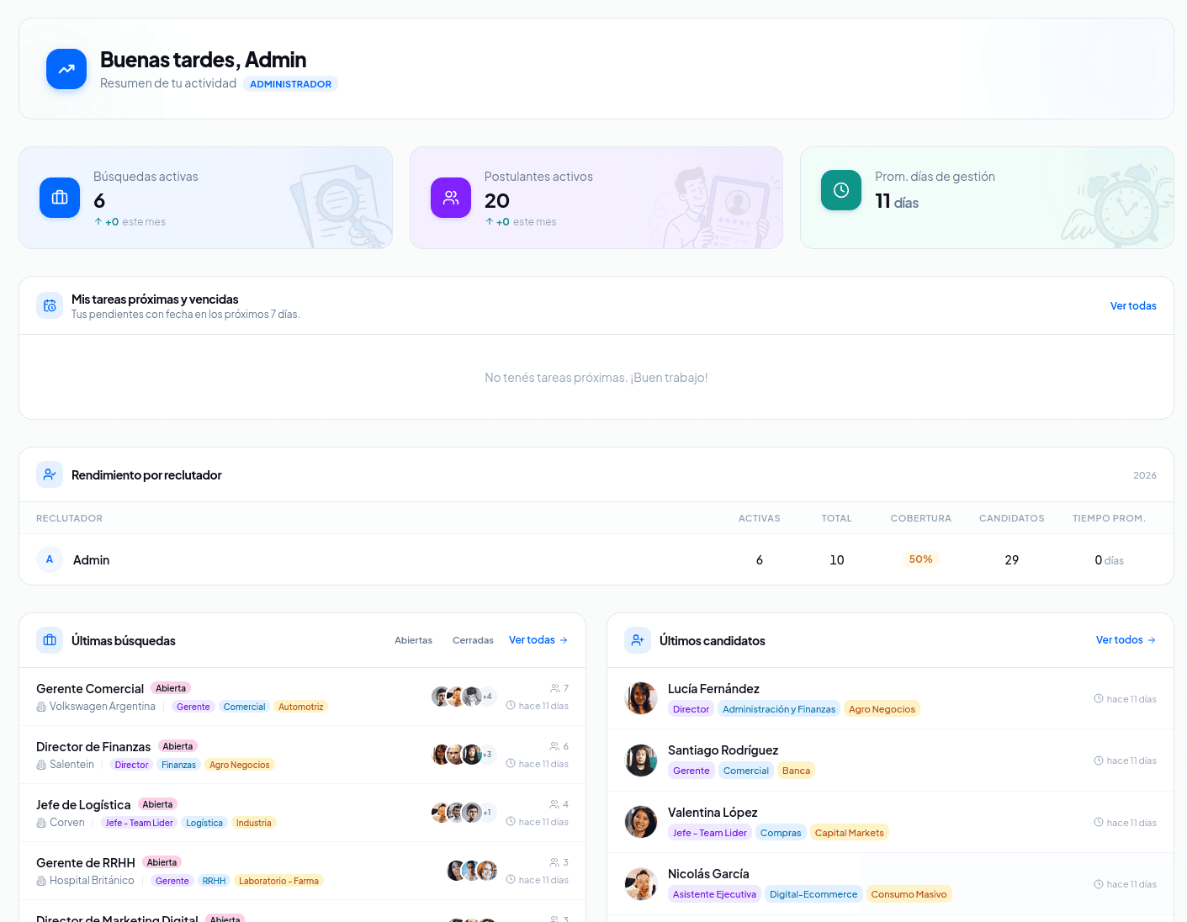The width and height of the screenshot is (1187, 922).
Task: Click the Admin avatar letter A in recruiter table
Action: (x=50, y=559)
